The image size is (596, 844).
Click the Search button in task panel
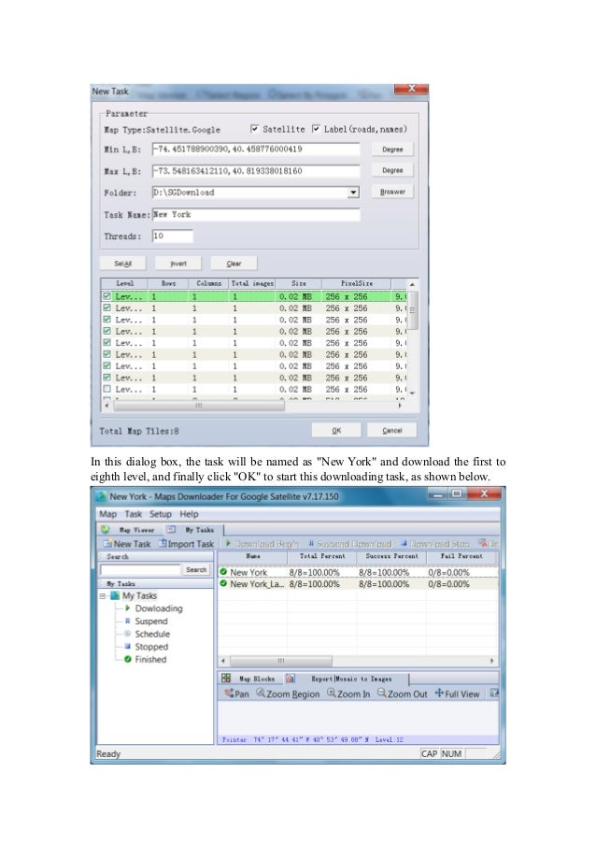pyautogui.click(x=196, y=569)
